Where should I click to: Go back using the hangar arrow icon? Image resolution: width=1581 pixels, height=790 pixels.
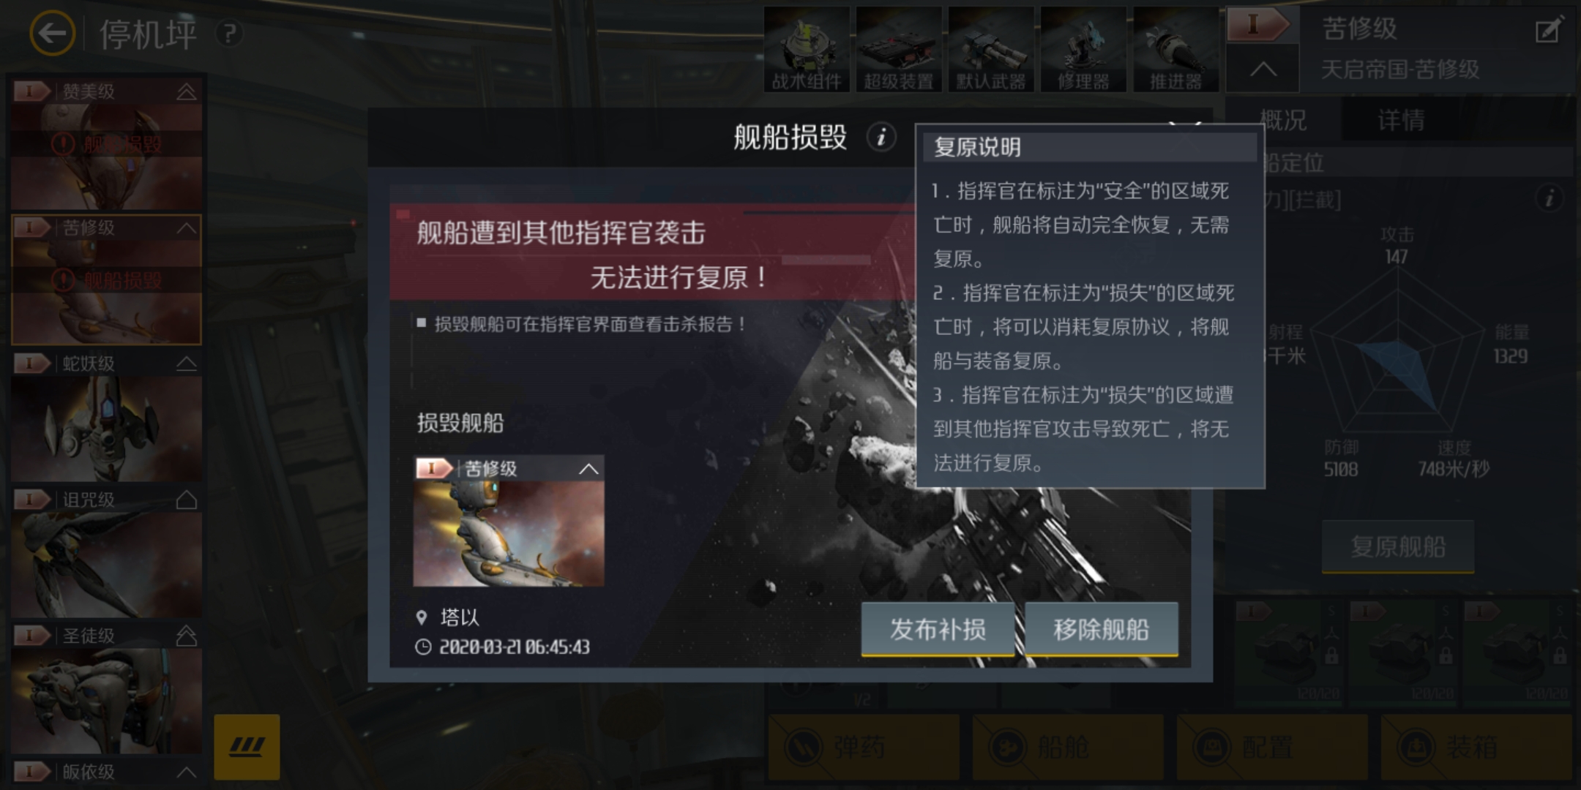(x=51, y=33)
